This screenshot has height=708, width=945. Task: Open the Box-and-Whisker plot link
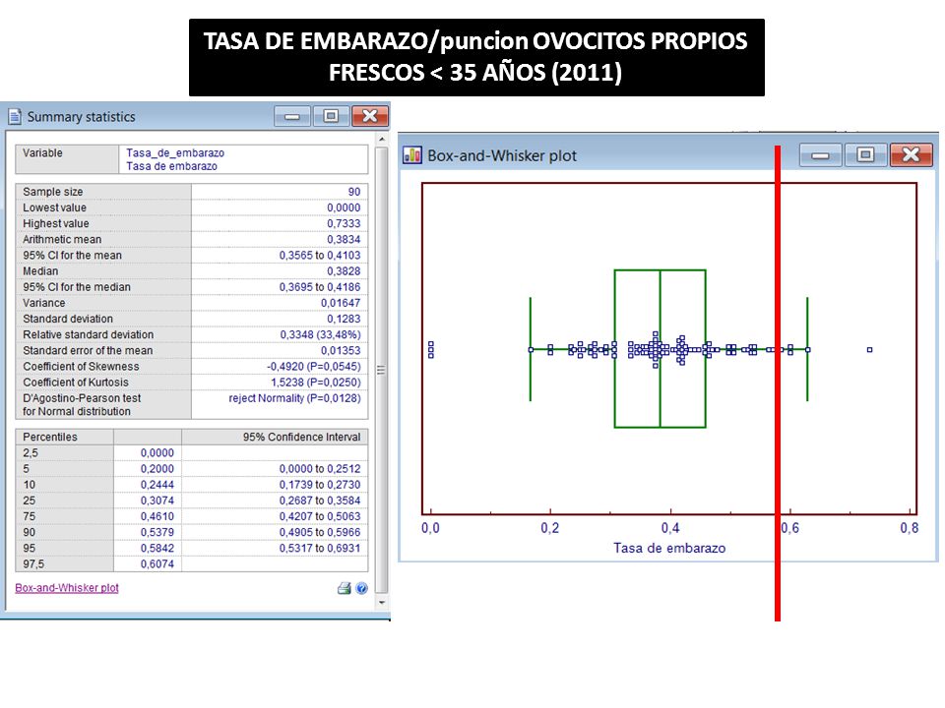[x=67, y=588]
